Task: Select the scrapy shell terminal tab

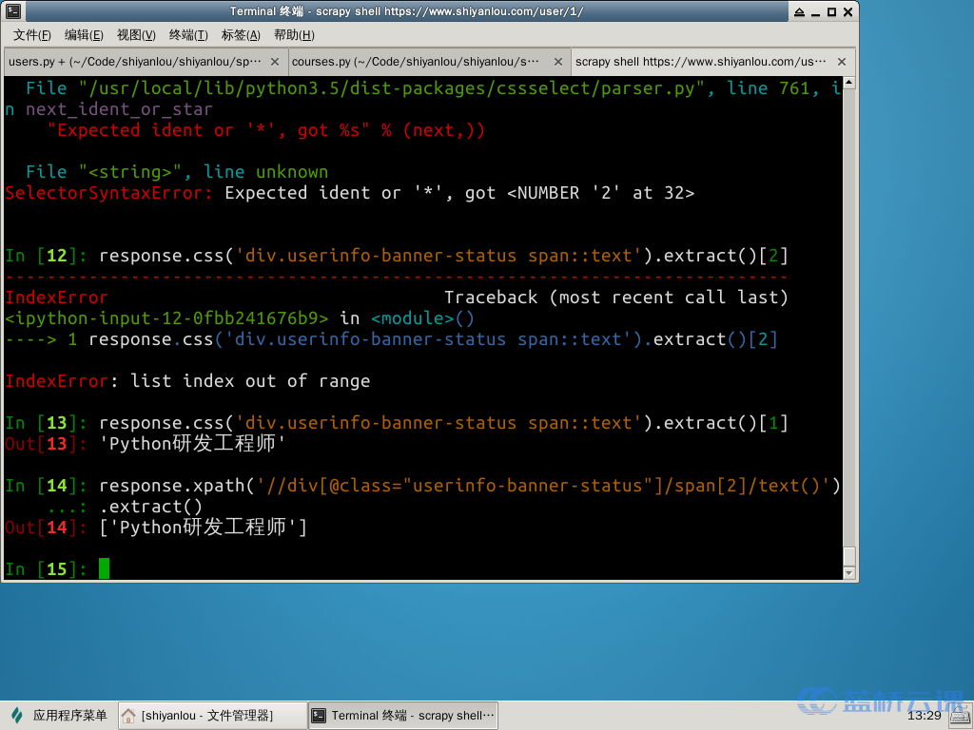Action: click(x=711, y=62)
